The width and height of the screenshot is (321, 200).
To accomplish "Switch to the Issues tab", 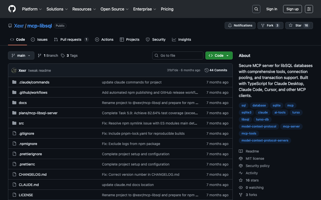I will tap(39, 39).
